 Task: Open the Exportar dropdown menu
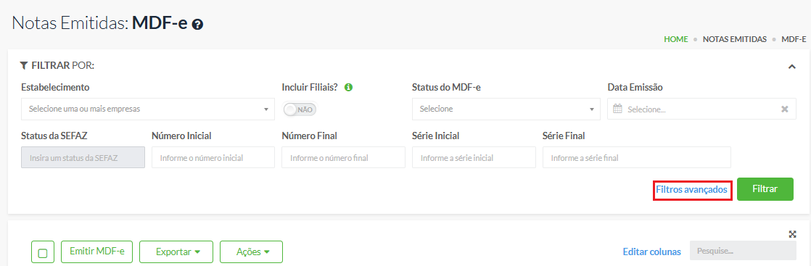[x=176, y=252]
